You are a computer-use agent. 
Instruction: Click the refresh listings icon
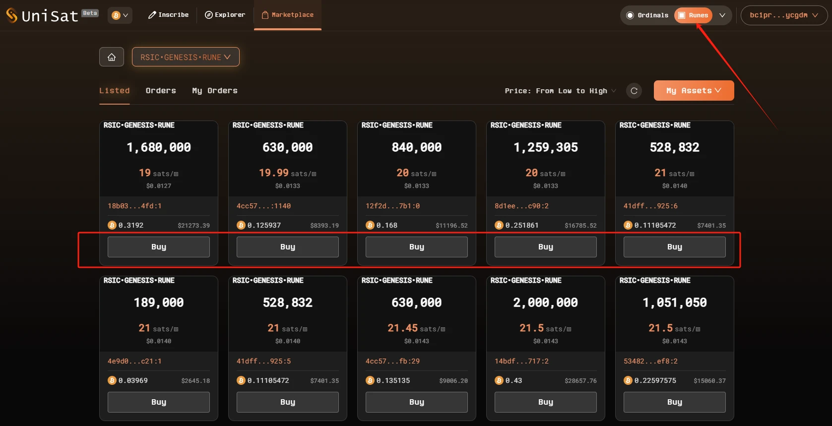tap(634, 91)
